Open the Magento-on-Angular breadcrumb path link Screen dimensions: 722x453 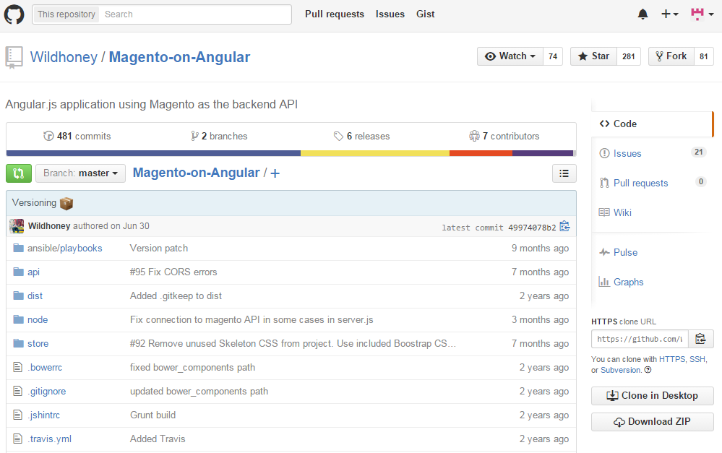196,173
